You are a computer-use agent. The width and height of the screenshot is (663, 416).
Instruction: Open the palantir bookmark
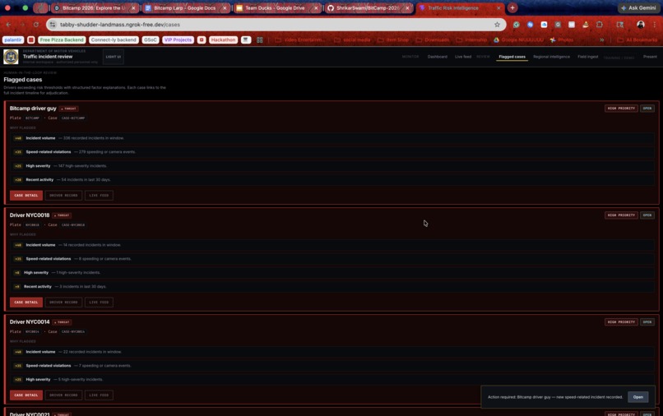coord(13,39)
